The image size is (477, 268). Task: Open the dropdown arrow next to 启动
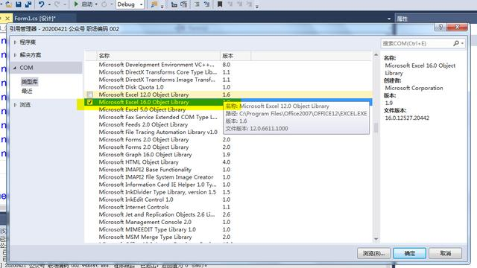click(96, 4)
